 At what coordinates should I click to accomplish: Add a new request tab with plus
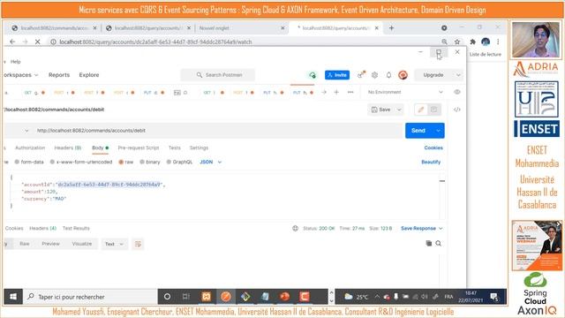336,92
